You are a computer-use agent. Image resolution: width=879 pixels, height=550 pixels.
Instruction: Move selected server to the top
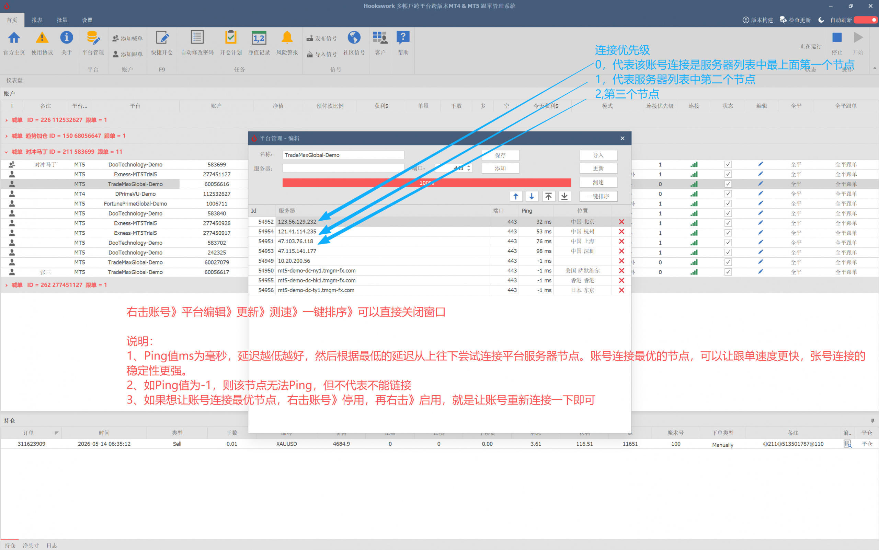point(548,196)
